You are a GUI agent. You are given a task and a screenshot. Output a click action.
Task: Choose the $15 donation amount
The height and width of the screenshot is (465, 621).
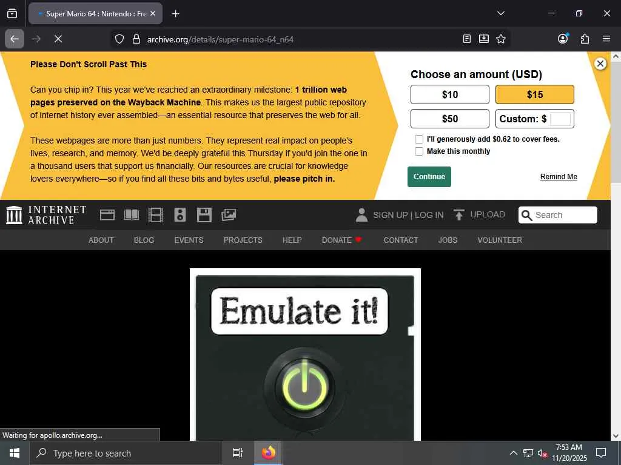[534, 94]
